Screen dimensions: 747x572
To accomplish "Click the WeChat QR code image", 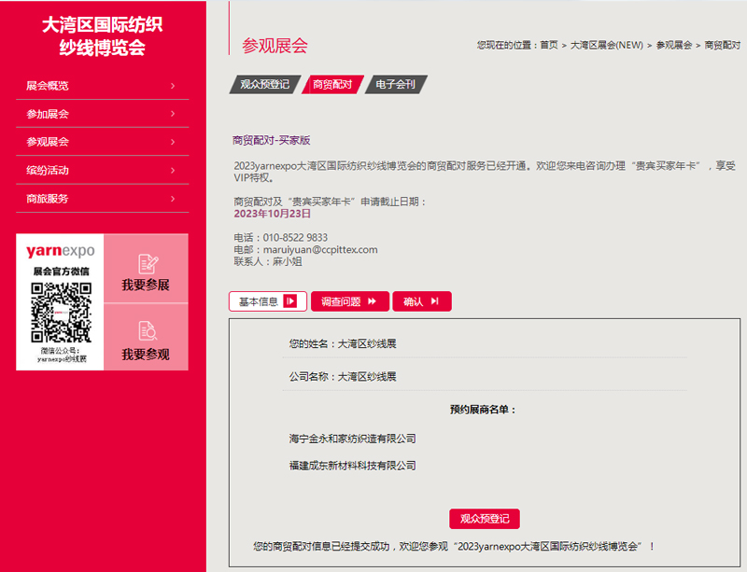I will coord(61,311).
